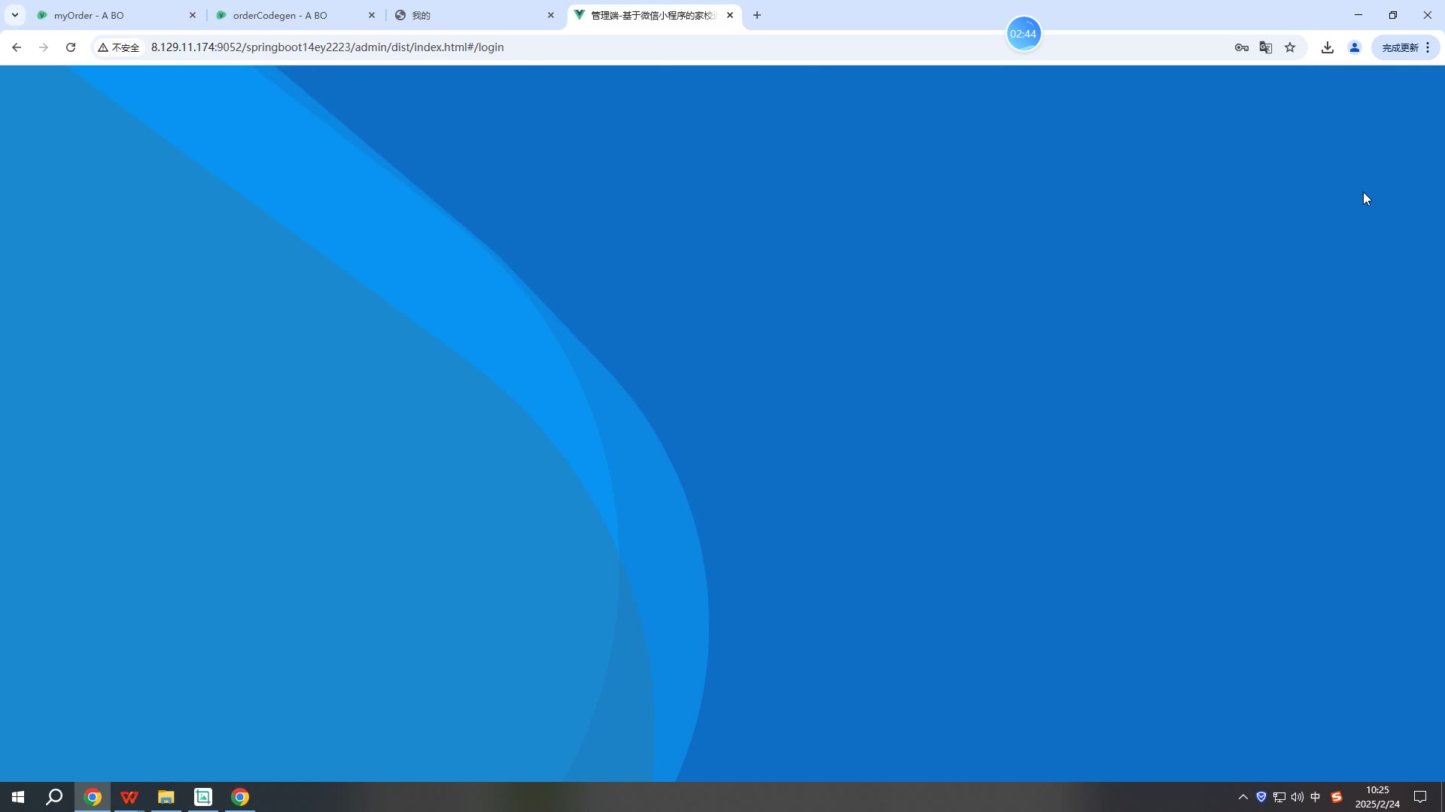Screen dimensions: 1445x812
Task: Open the saved passwords key icon
Action: pos(1242,47)
